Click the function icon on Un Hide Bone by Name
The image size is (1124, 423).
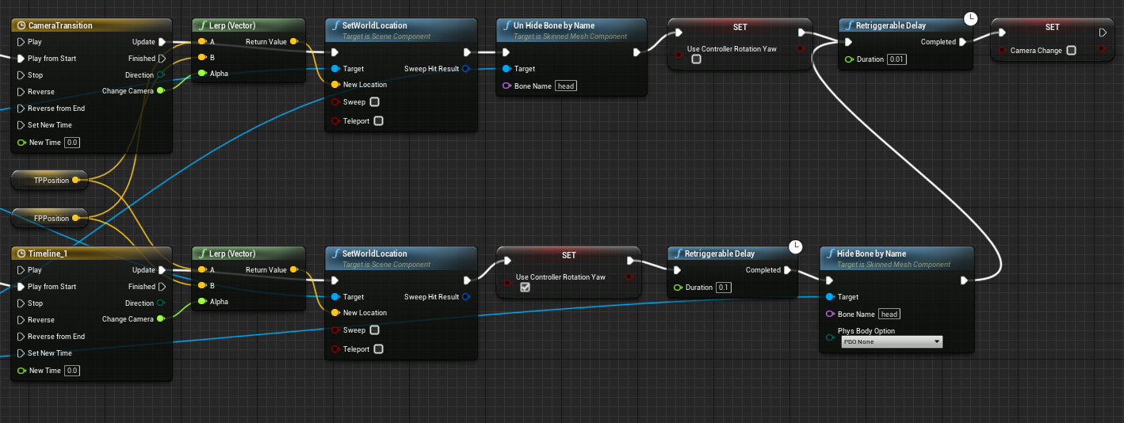pos(507,25)
